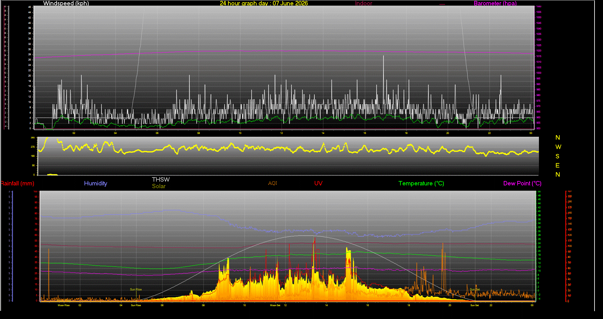
Task: Click the W compass direction letter
Action: (558, 147)
